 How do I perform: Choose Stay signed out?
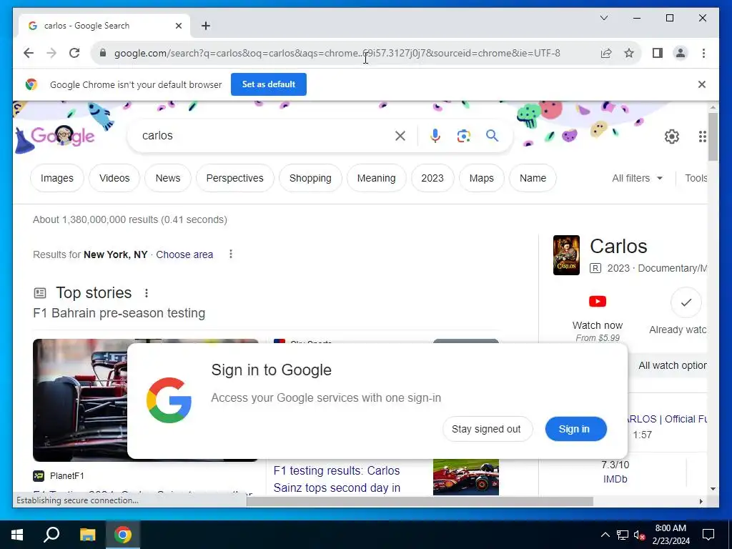(x=486, y=429)
